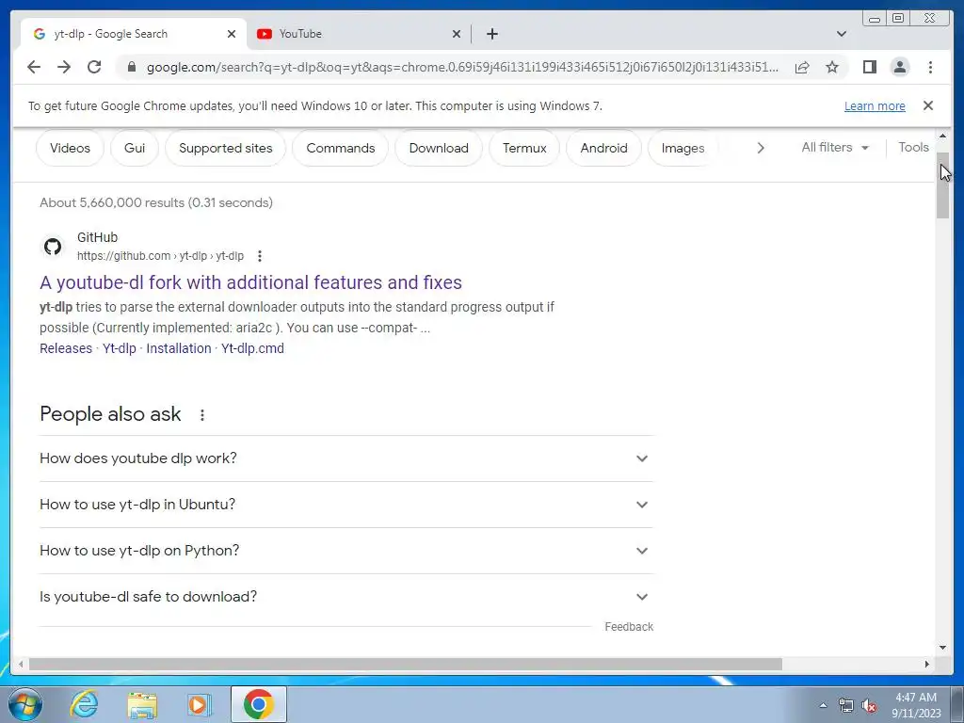
Task: Click the vertical scrollbar down arrow
Action: tap(943, 648)
